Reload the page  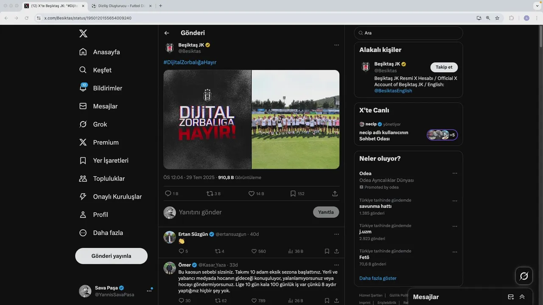coord(27,18)
